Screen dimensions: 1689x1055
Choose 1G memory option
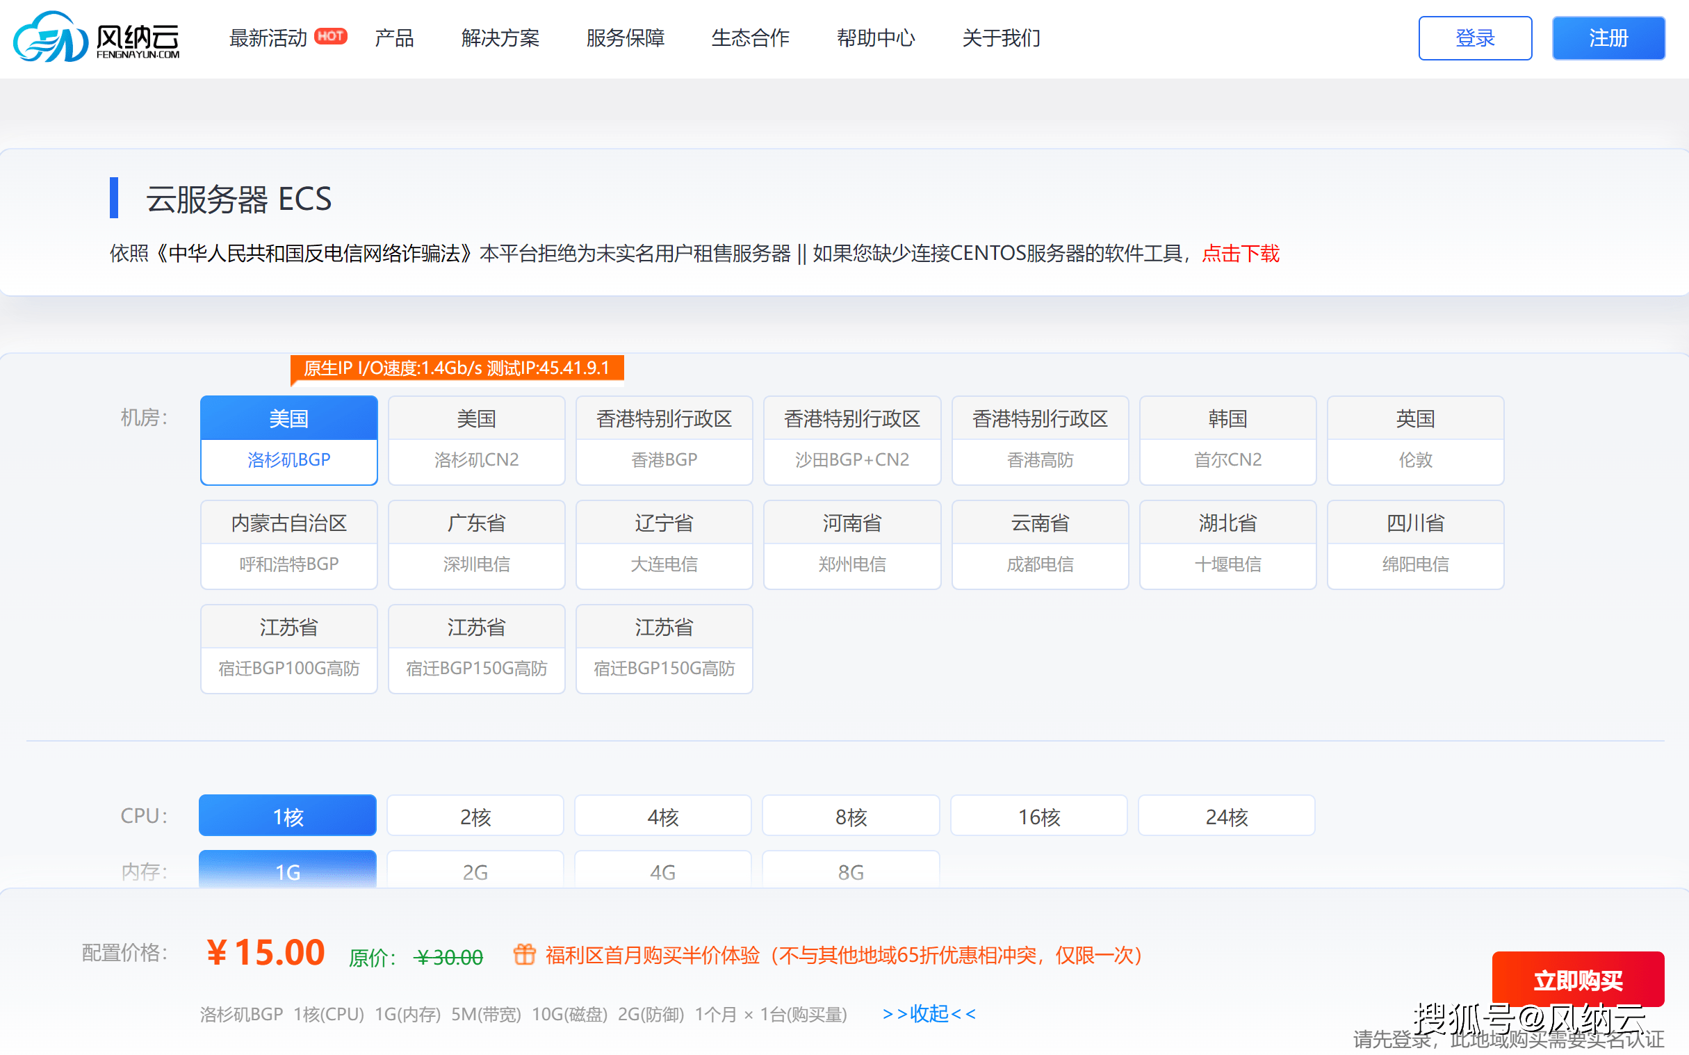pos(288,869)
